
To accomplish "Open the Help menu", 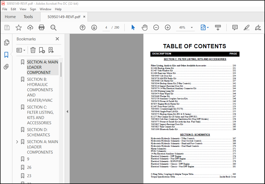I will pos(58,9).
